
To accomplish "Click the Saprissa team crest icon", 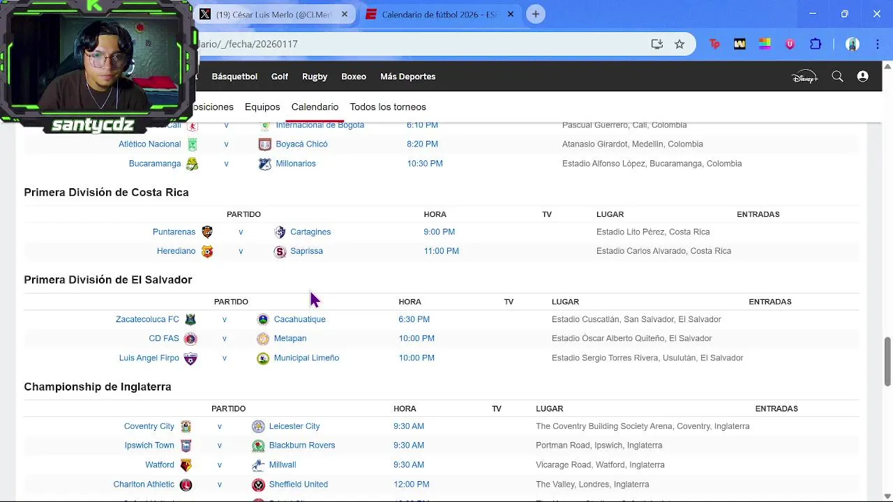I will tap(280, 252).
